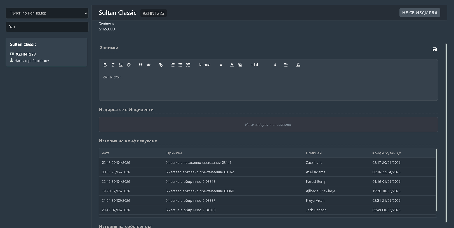
Task: Click the 'Полицай' column header
Action: 314,153
